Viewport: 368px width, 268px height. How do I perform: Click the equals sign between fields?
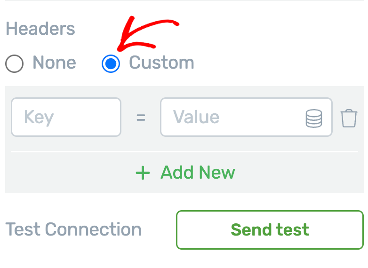pyautogui.click(x=141, y=118)
